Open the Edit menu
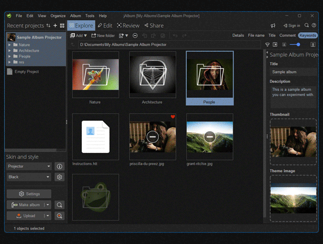Image resolution: width=323 pixels, height=244 pixels. coord(29,16)
